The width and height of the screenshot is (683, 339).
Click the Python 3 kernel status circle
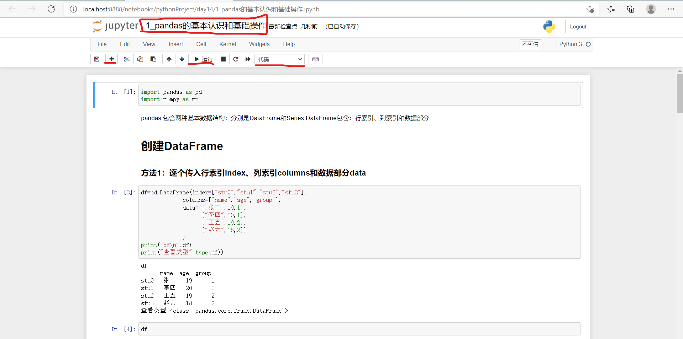coord(588,44)
